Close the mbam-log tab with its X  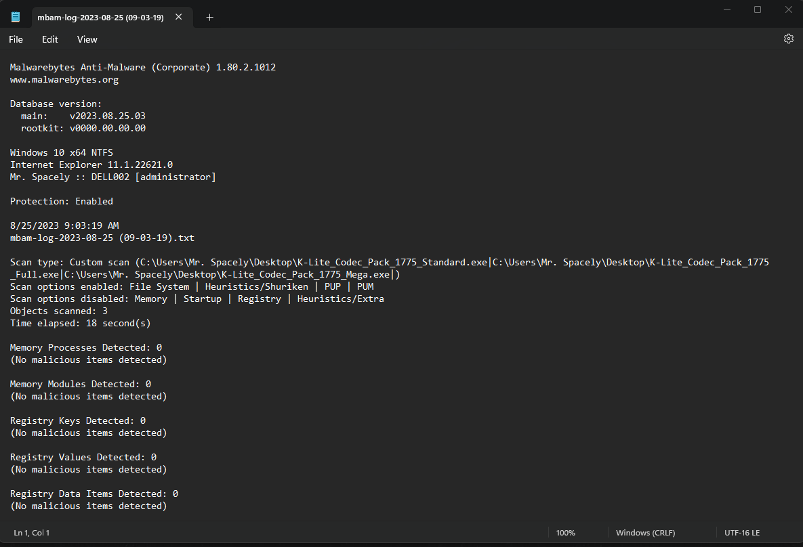pos(179,17)
